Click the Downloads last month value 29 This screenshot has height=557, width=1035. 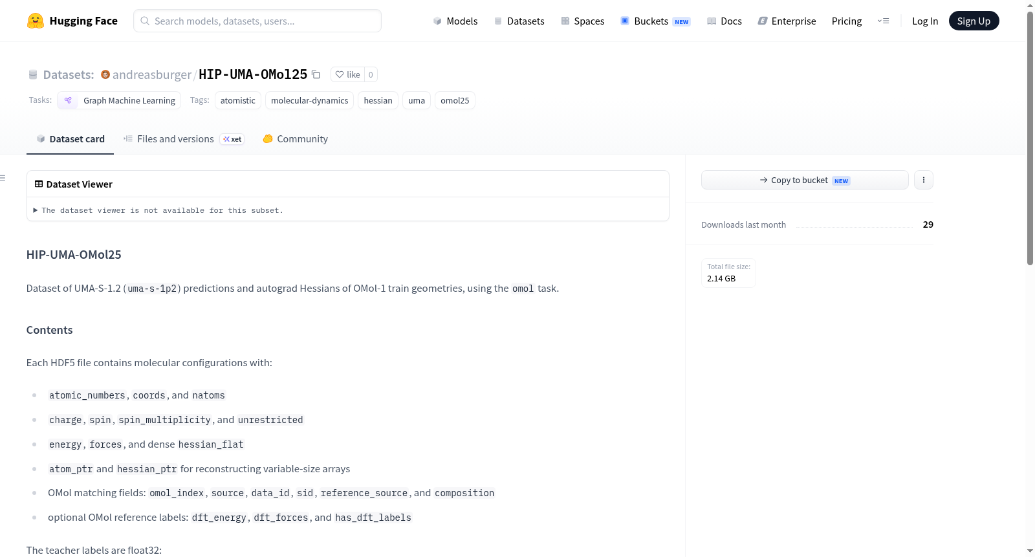[928, 224]
